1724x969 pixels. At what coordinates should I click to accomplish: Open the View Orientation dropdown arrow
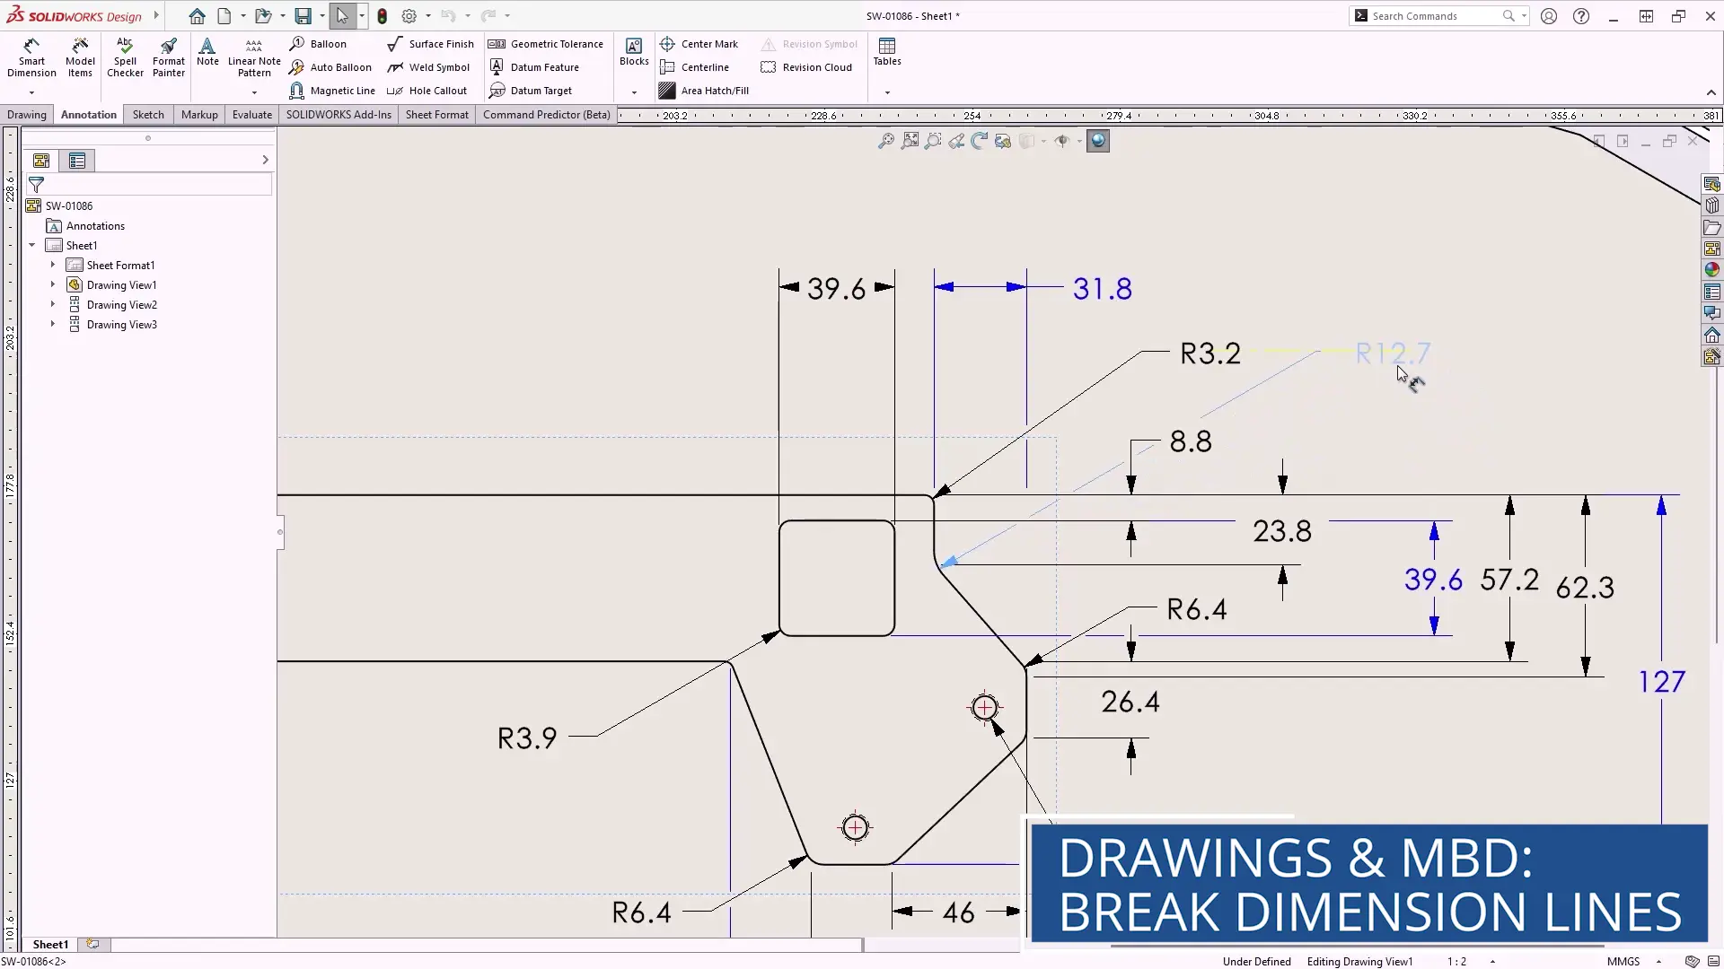[x=1042, y=141]
